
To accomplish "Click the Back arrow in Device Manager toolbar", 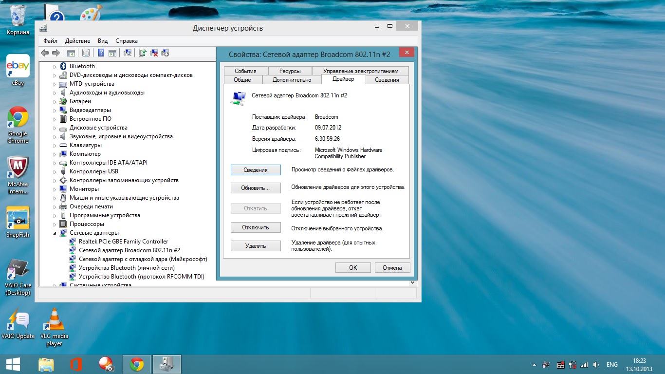I will 45,53.
